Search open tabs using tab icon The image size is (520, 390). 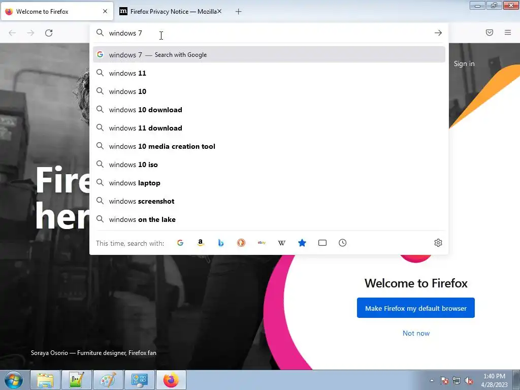tap(322, 243)
